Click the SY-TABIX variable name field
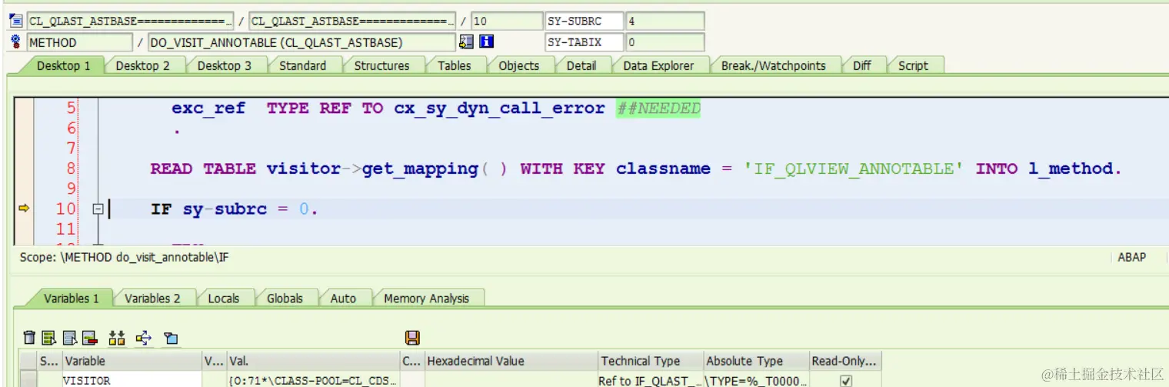 tap(583, 42)
